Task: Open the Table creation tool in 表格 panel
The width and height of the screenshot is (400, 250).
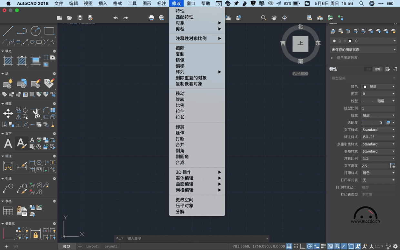Action: [x=8, y=210]
